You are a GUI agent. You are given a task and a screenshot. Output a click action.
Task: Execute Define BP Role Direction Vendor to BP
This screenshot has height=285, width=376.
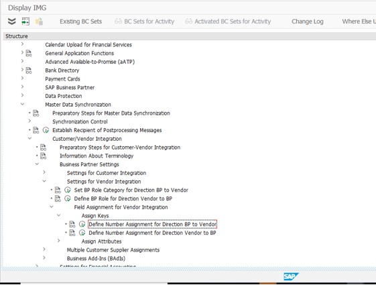pos(68,198)
